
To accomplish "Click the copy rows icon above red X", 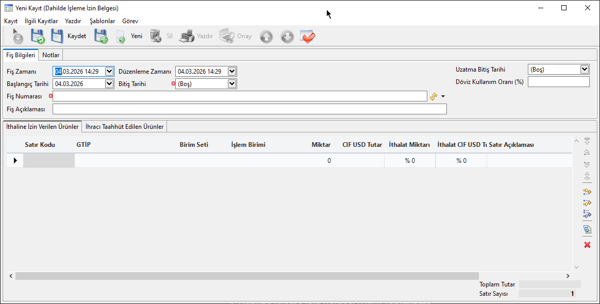I will pyautogui.click(x=587, y=229).
